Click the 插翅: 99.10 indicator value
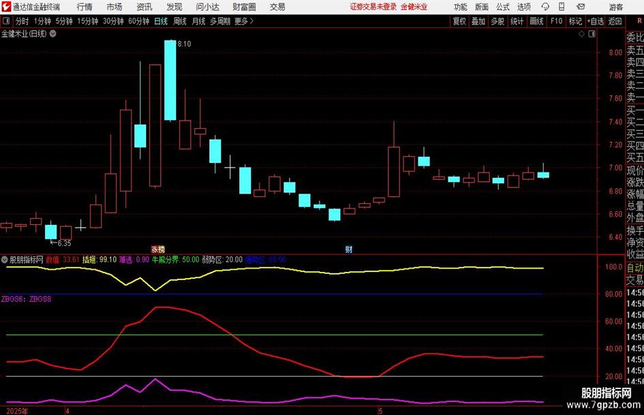The image size is (644, 415). pyautogui.click(x=99, y=260)
